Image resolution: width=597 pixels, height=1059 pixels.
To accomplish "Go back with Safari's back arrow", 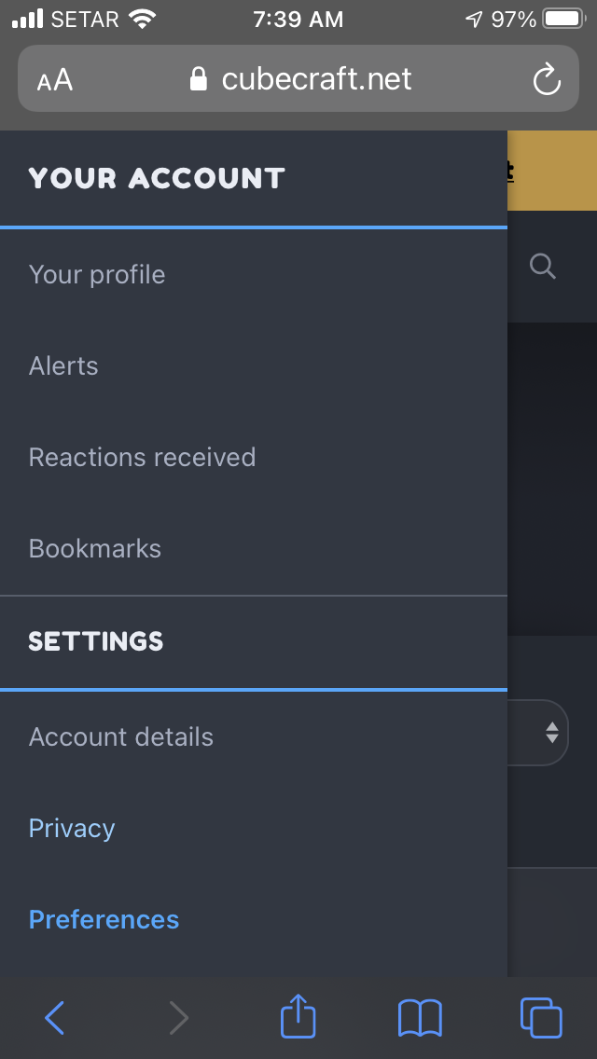I will click(x=55, y=1017).
